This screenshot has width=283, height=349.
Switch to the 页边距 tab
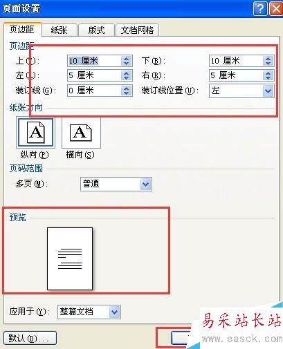point(23,30)
